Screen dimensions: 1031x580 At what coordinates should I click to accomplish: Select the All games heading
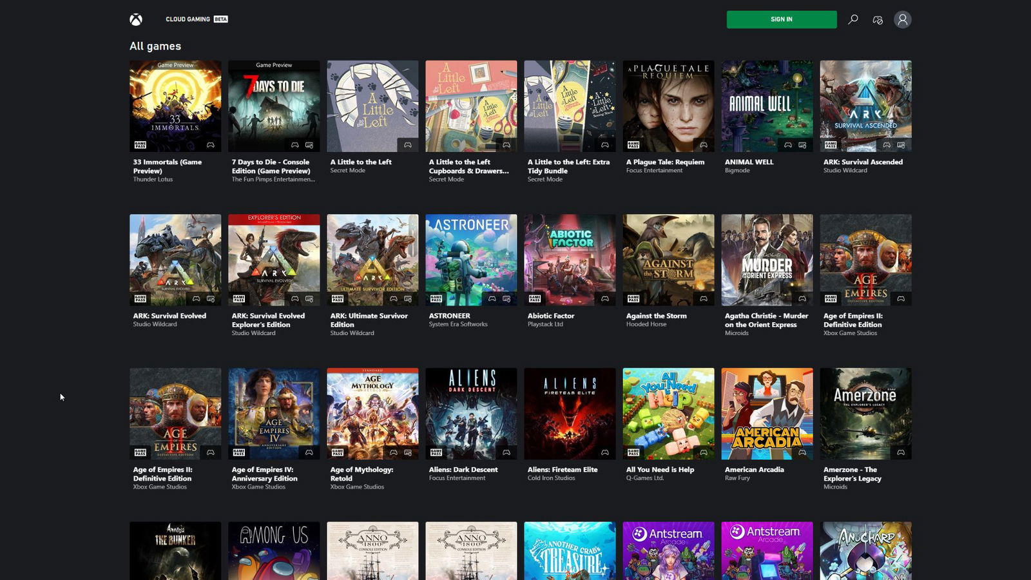click(155, 46)
